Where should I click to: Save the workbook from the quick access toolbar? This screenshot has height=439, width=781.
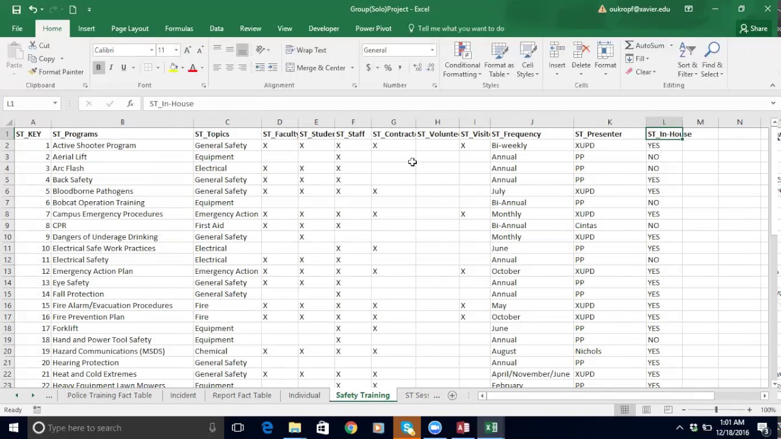pos(16,9)
